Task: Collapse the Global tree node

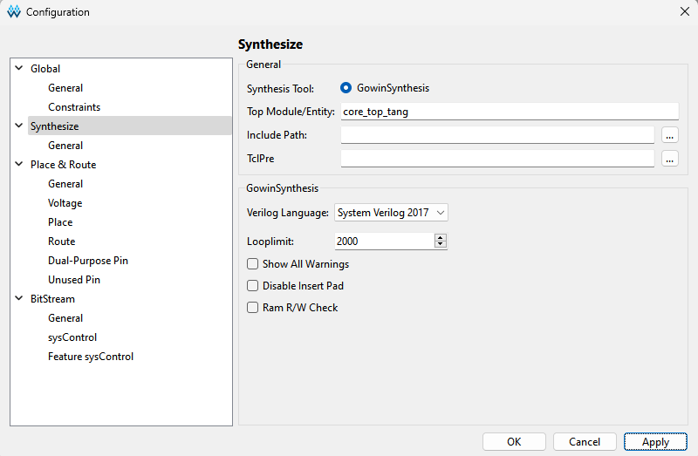Action: (x=18, y=69)
